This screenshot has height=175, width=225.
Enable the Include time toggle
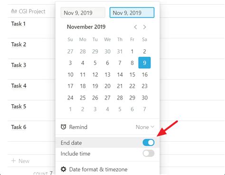[149, 153]
